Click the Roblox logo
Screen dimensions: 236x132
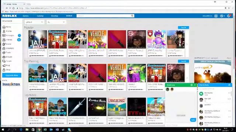click(10, 16)
